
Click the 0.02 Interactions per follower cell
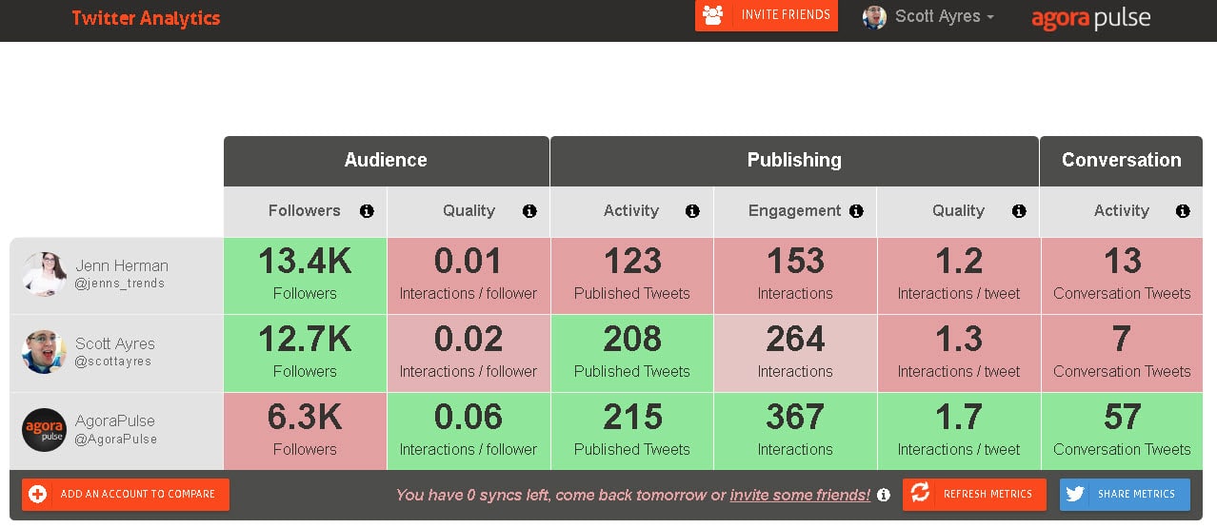coord(469,353)
